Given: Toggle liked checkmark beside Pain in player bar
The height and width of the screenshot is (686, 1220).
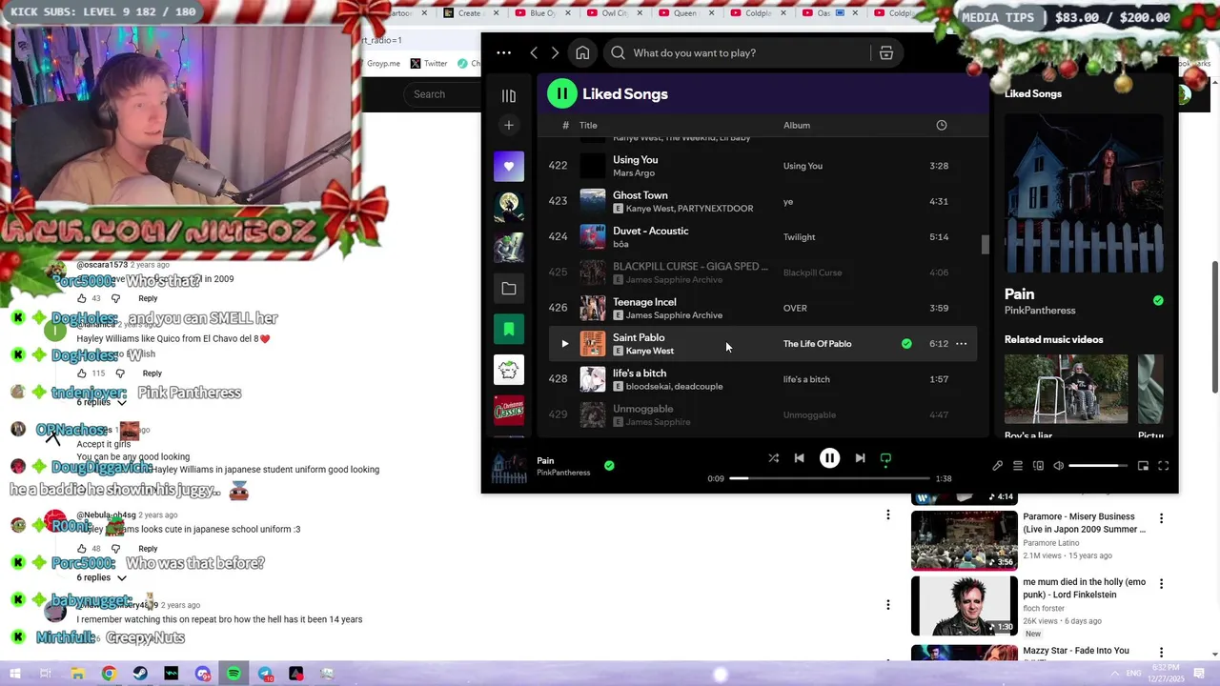Looking at the screenshot, I should coord(609,466).
